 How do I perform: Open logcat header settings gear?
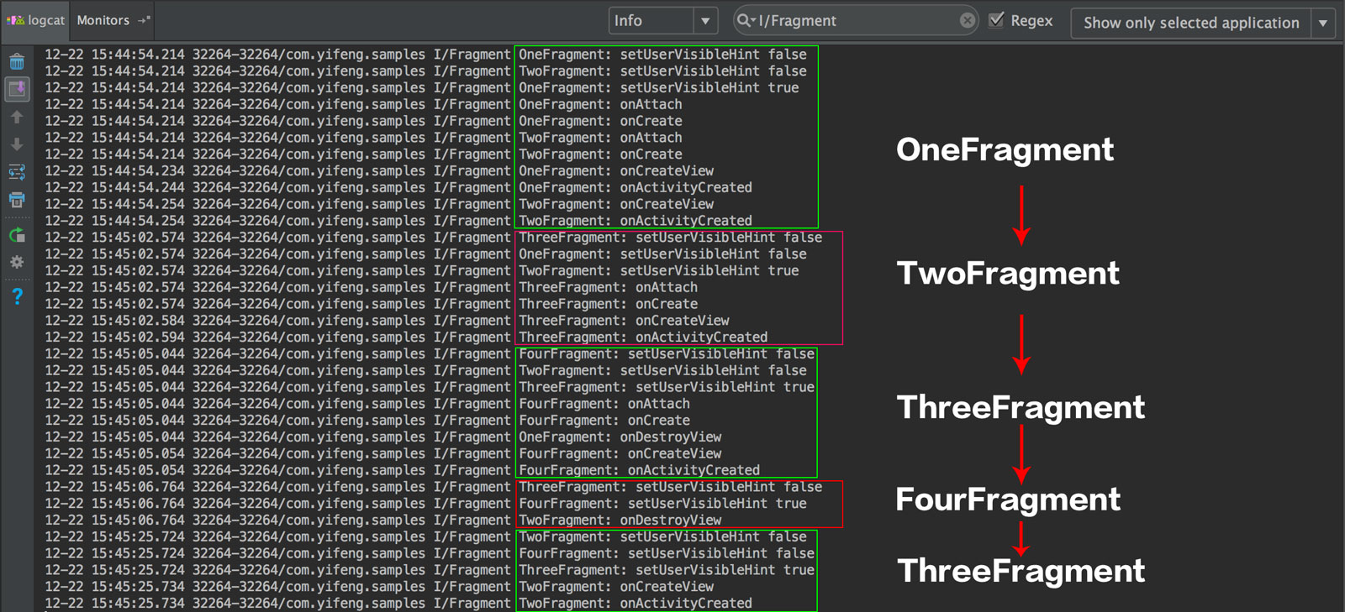[17, 263]
